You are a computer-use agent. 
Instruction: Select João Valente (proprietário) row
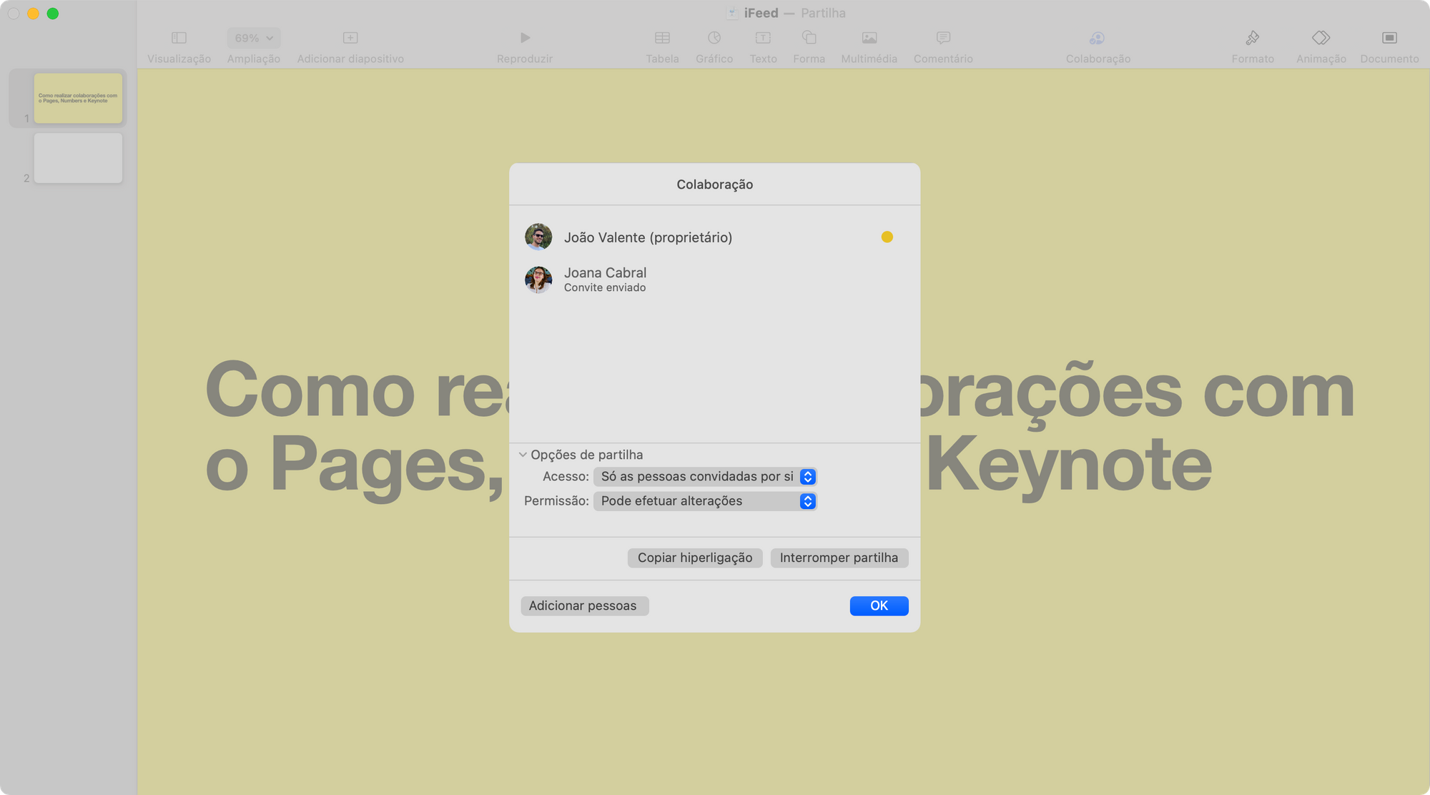tap(714, 237)
